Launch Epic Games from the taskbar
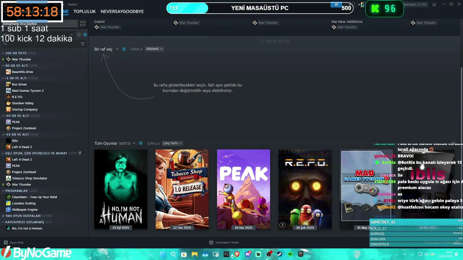This screenshot has width=463, height=260. click(x=301, y=254)
